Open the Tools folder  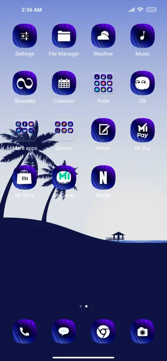[x=103, y=83]
